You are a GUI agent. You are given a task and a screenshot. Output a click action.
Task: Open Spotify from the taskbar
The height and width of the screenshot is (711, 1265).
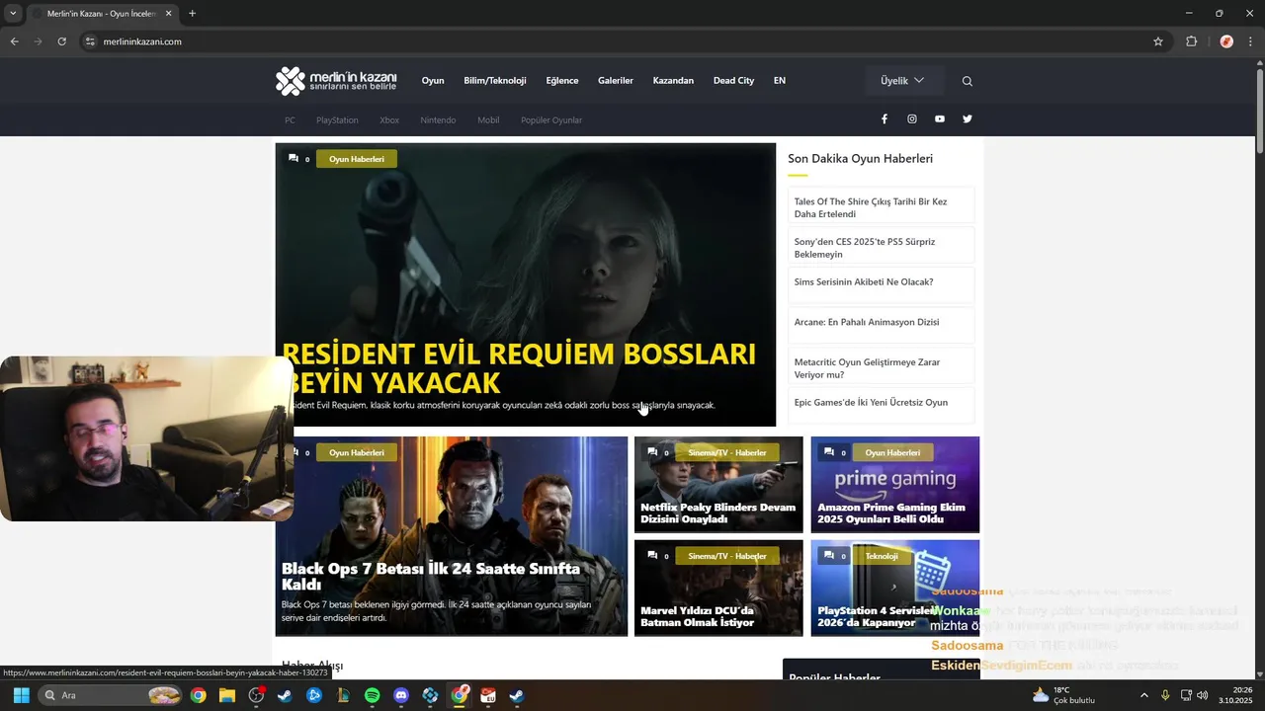tap(372, 695)
